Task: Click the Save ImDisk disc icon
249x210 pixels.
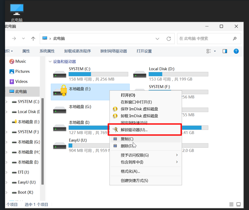Action: click(115, 109)
